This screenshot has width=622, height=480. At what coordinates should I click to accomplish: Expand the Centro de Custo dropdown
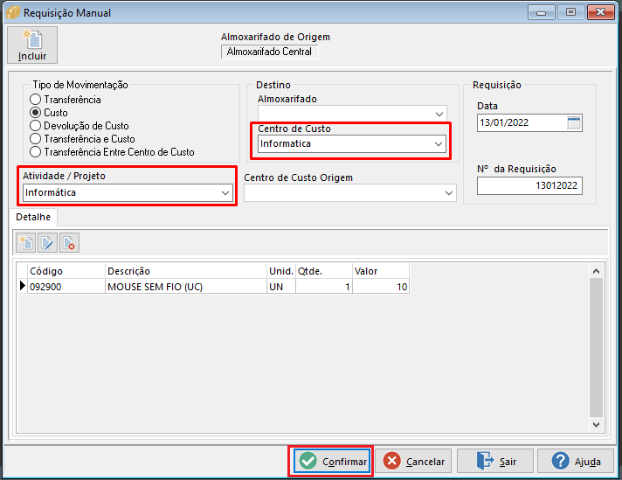pyautogui.click(x=438, y=143)
